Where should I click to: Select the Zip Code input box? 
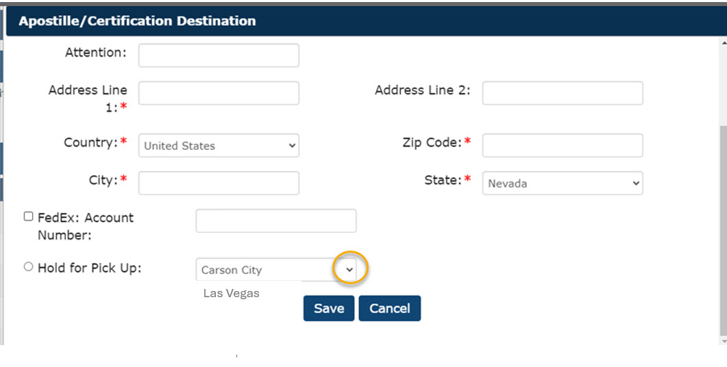(562, 145)
